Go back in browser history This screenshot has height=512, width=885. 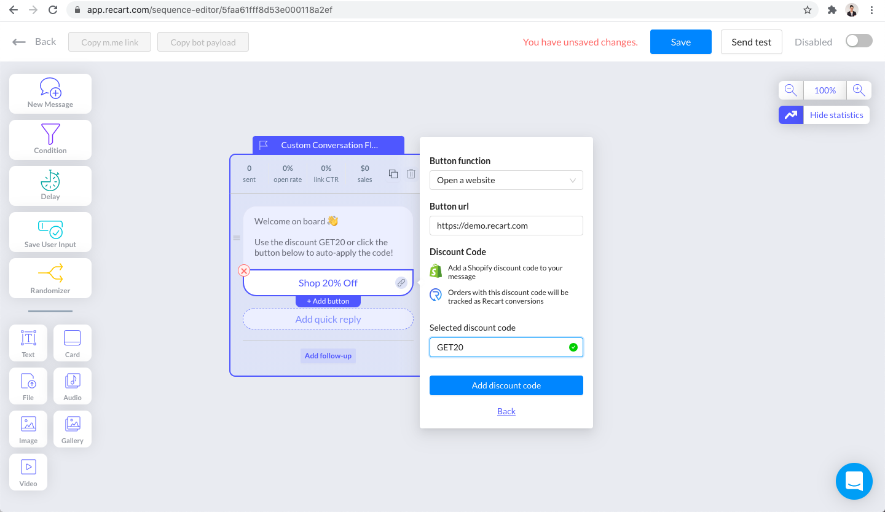pyautogui.click(x=14, y=10)
